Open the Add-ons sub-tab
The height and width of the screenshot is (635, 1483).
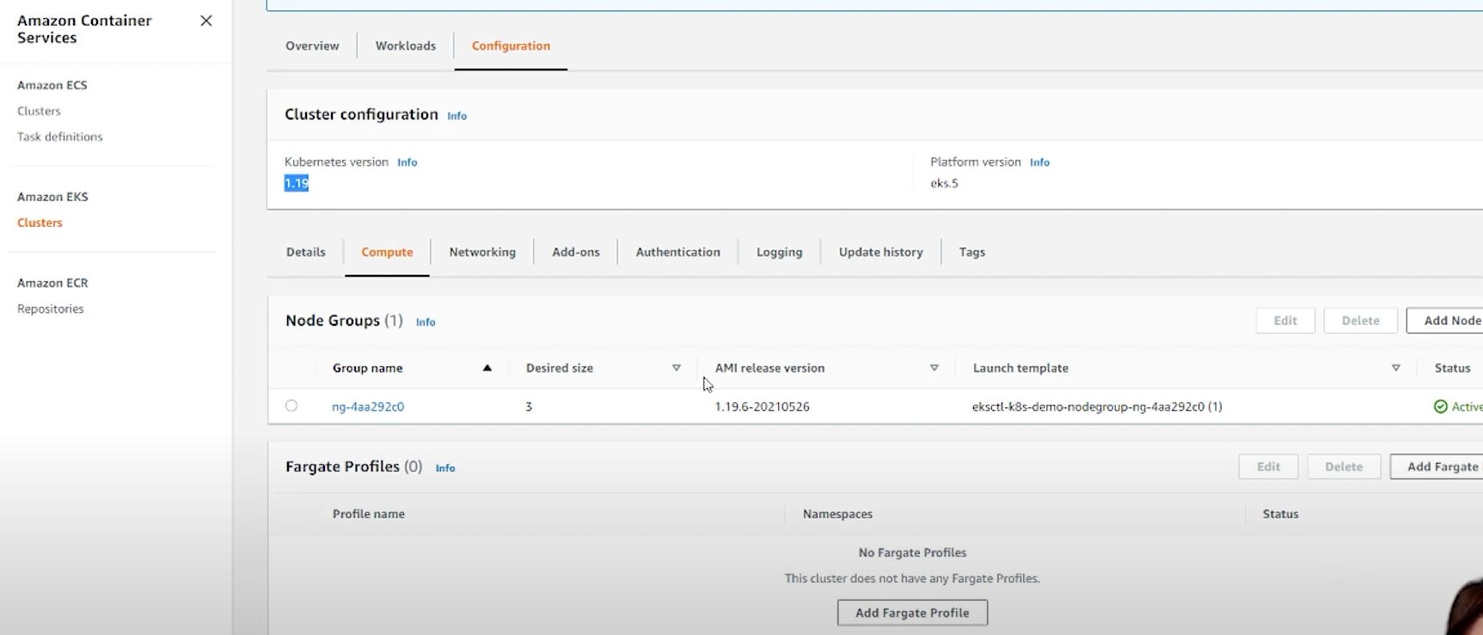pyautogui.click(x=576, y=252)
